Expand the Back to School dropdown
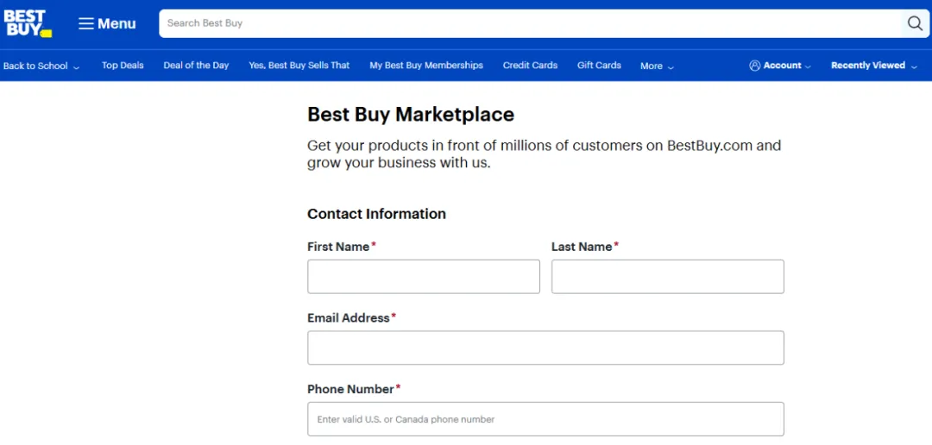 click(76, 66)
